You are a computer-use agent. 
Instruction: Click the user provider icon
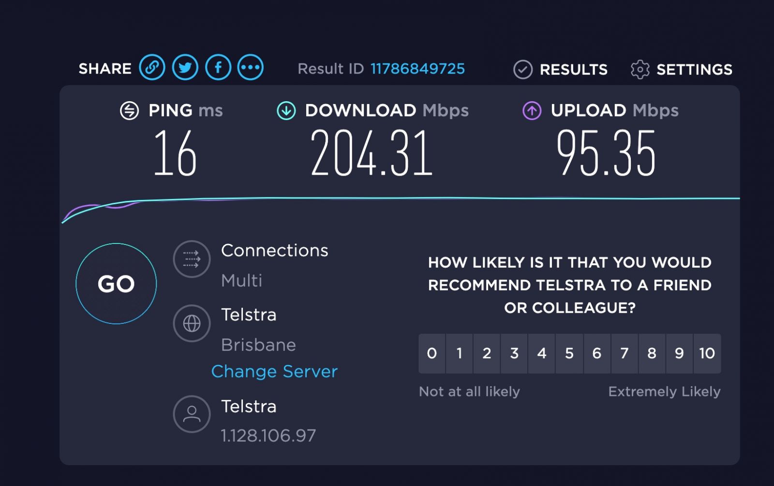[192, 414]
